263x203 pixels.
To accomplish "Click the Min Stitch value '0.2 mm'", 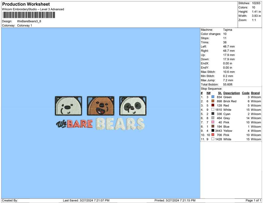I will [228, 76].
